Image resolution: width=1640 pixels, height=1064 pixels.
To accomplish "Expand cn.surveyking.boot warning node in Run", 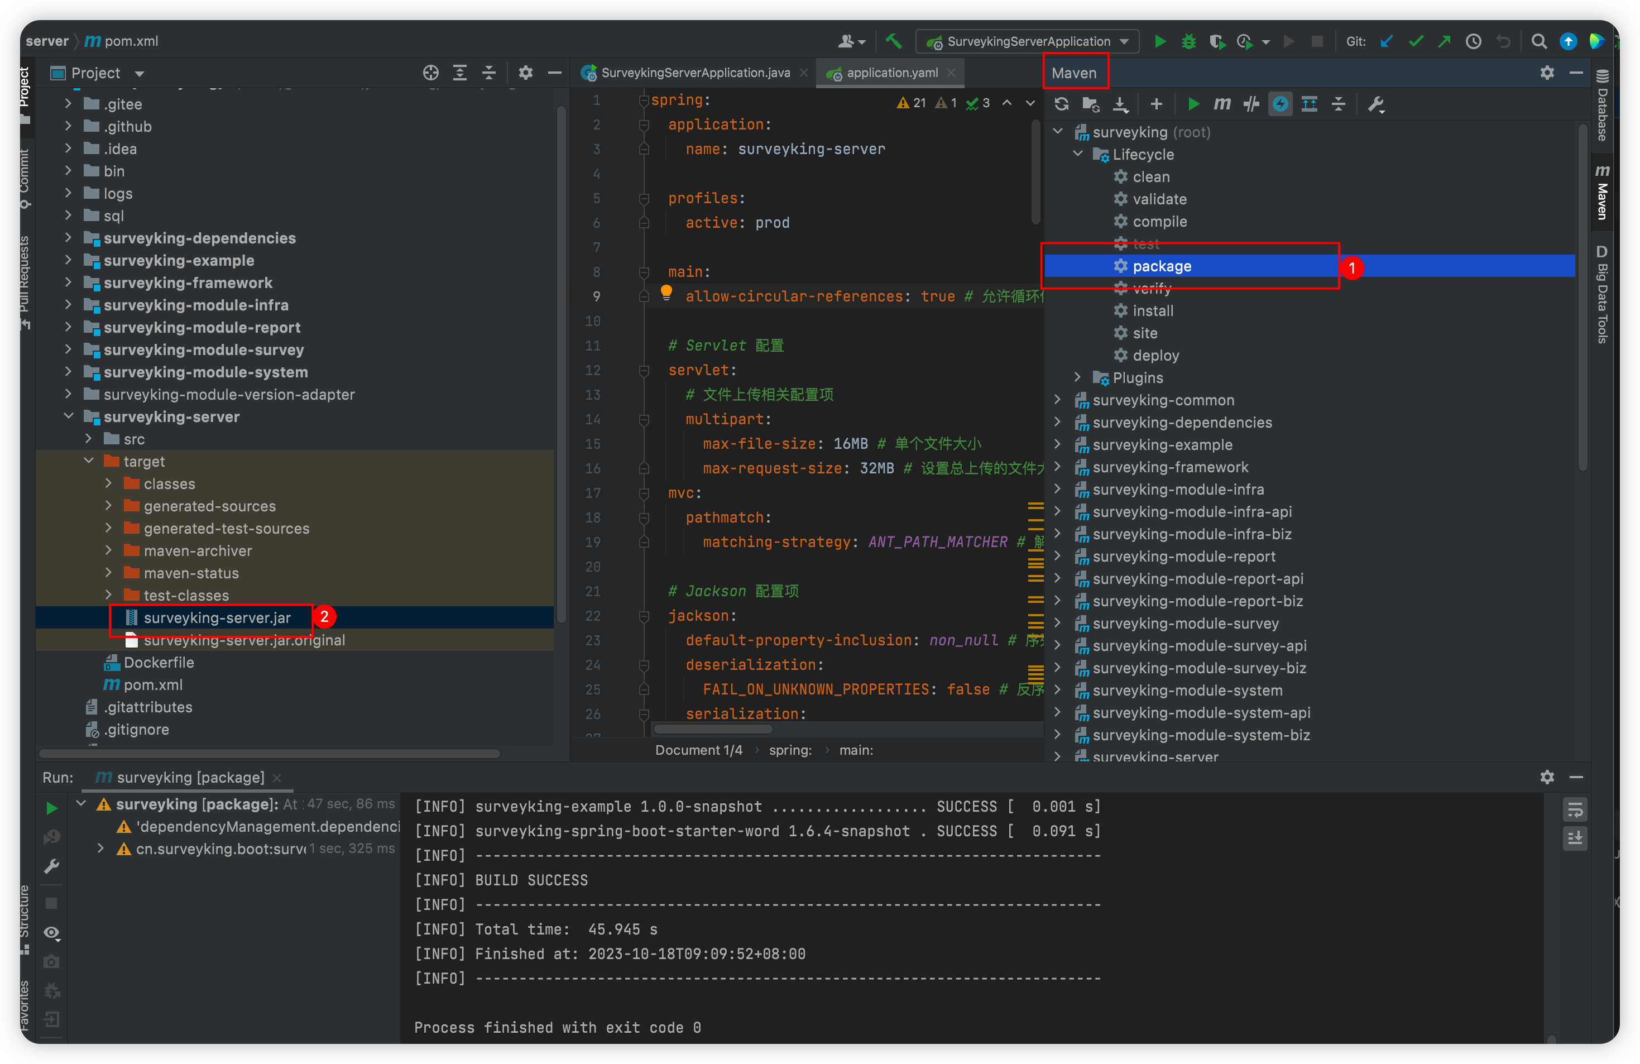I will click(100, 849).
